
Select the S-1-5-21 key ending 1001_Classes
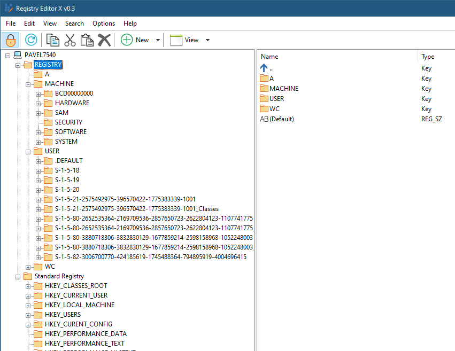click(137, 209)
